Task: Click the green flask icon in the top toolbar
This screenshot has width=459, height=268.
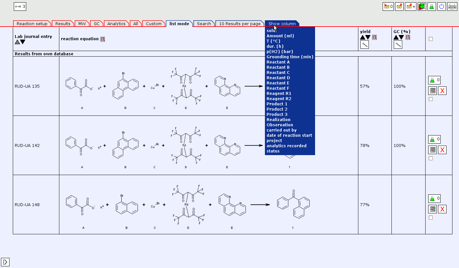Action: point(432,6)
